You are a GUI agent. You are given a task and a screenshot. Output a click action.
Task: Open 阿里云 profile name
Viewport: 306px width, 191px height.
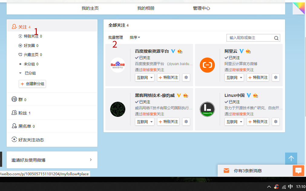coord(231,51)
